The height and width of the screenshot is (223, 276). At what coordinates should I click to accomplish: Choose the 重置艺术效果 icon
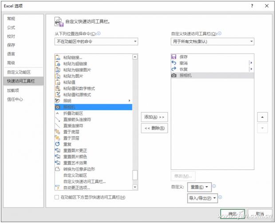tap(58, 163)
